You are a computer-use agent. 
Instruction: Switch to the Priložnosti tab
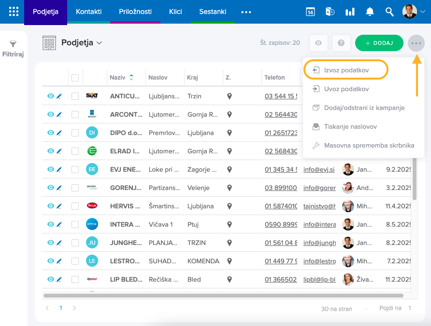135,12
